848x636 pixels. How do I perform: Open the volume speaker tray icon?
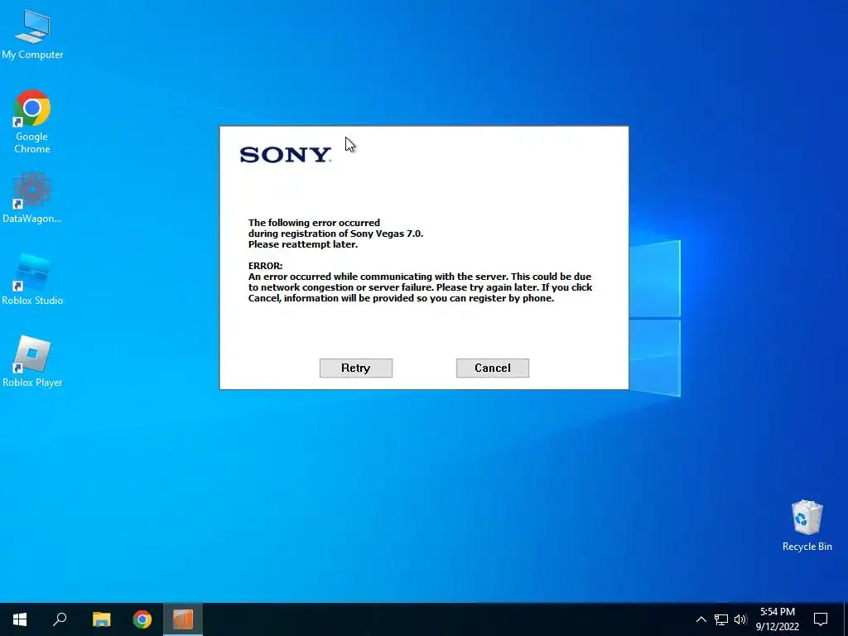pos(740,619)
